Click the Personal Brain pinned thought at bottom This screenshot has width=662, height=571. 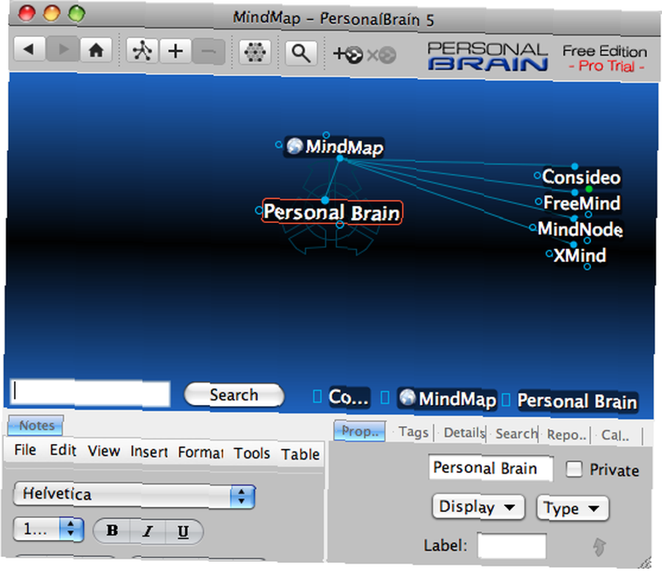point(577,401)
